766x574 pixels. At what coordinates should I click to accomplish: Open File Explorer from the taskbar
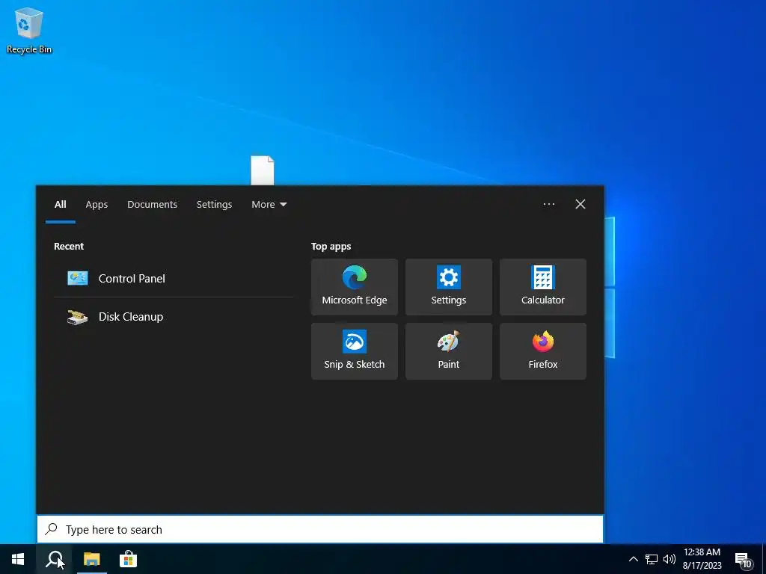coord(91,559)
